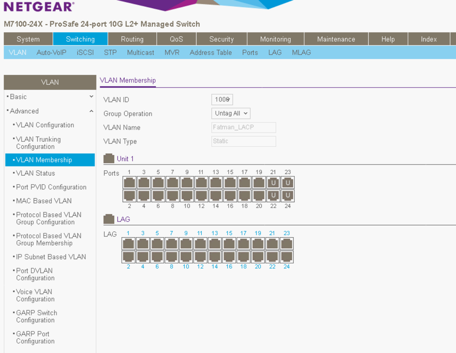Click LAG 24 port icon
Viewport: 456px width, 353px height.
click(x=287, y=257)
